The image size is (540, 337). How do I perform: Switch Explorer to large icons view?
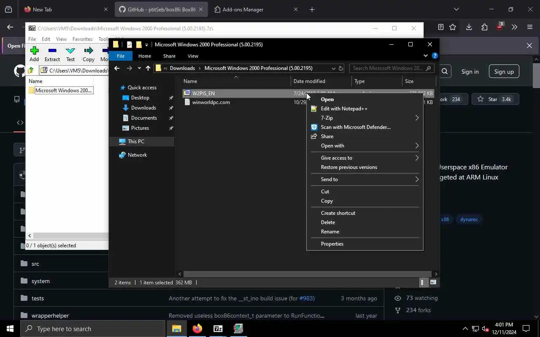click(x=433, y=282)
